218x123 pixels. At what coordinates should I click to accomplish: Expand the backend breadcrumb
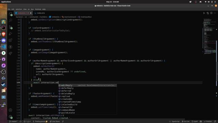[19, 17]
